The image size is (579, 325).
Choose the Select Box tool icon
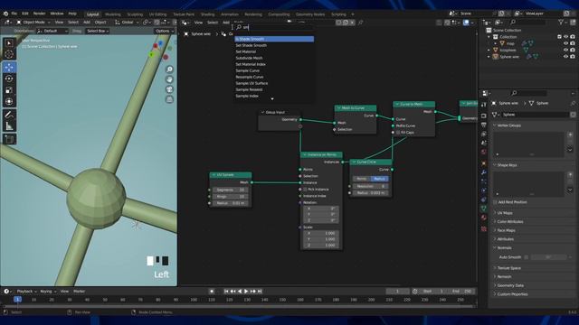click(9, 43)
